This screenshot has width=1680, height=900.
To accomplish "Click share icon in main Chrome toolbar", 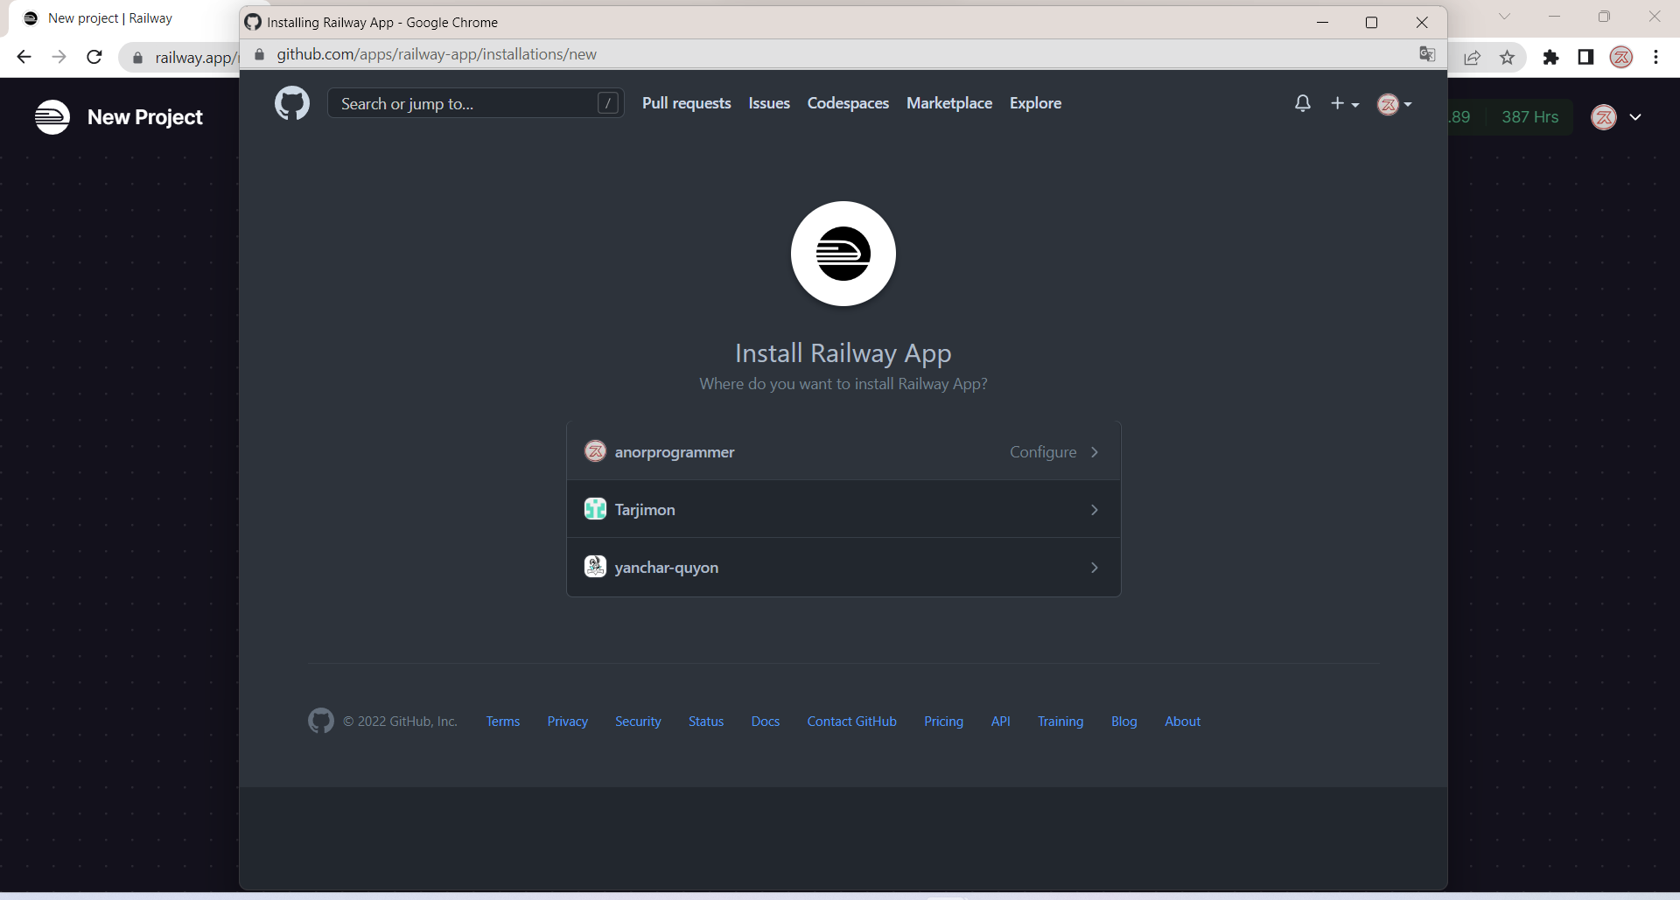I will 1473,58.
